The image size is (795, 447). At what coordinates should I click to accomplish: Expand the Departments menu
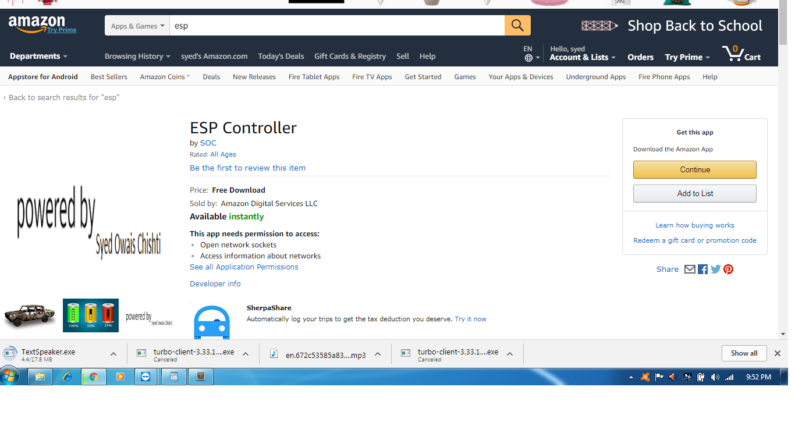(x=38, y=56)
